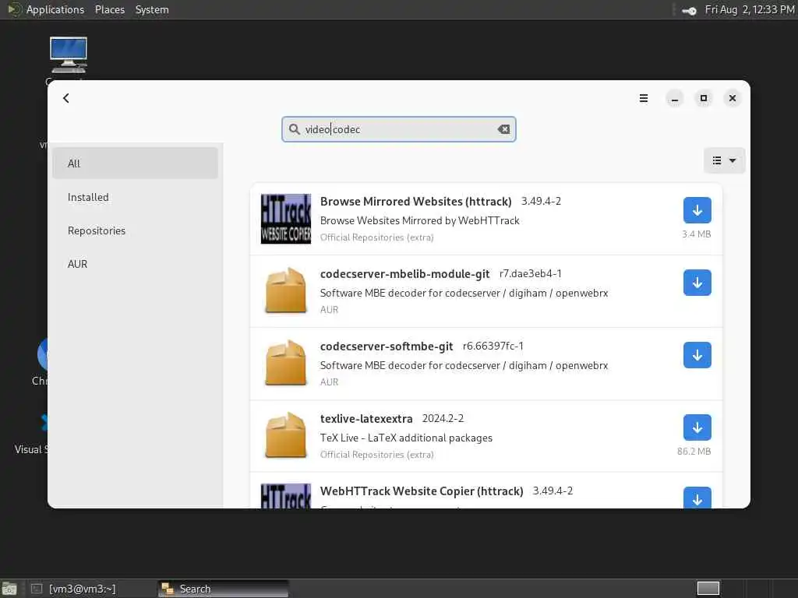Image resolution: width=798 pixels, height=598 pixels.
Task: Click the version text '3.49.4-2' of Browse Mirrored Websites
Action: (541, 201)
